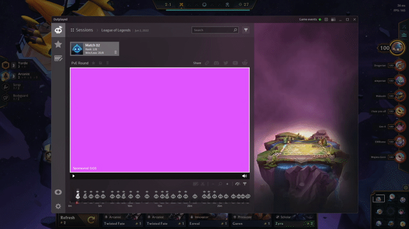The height and width of the screenshot is (229, 409).
Task: Buy Zyra Scholar shop card
Action: click(294, 220)
